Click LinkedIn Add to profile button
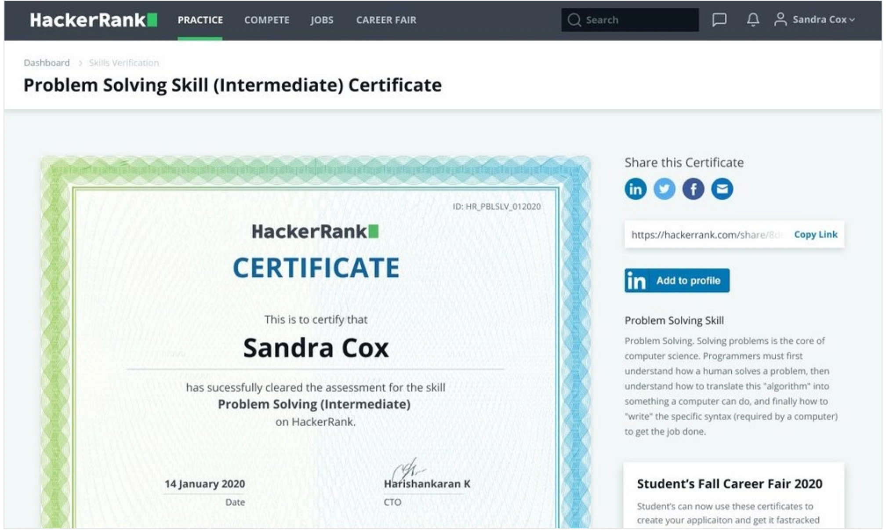Image resolution: width=886 pixels, height=530 pixels. [x=677, y=280]
